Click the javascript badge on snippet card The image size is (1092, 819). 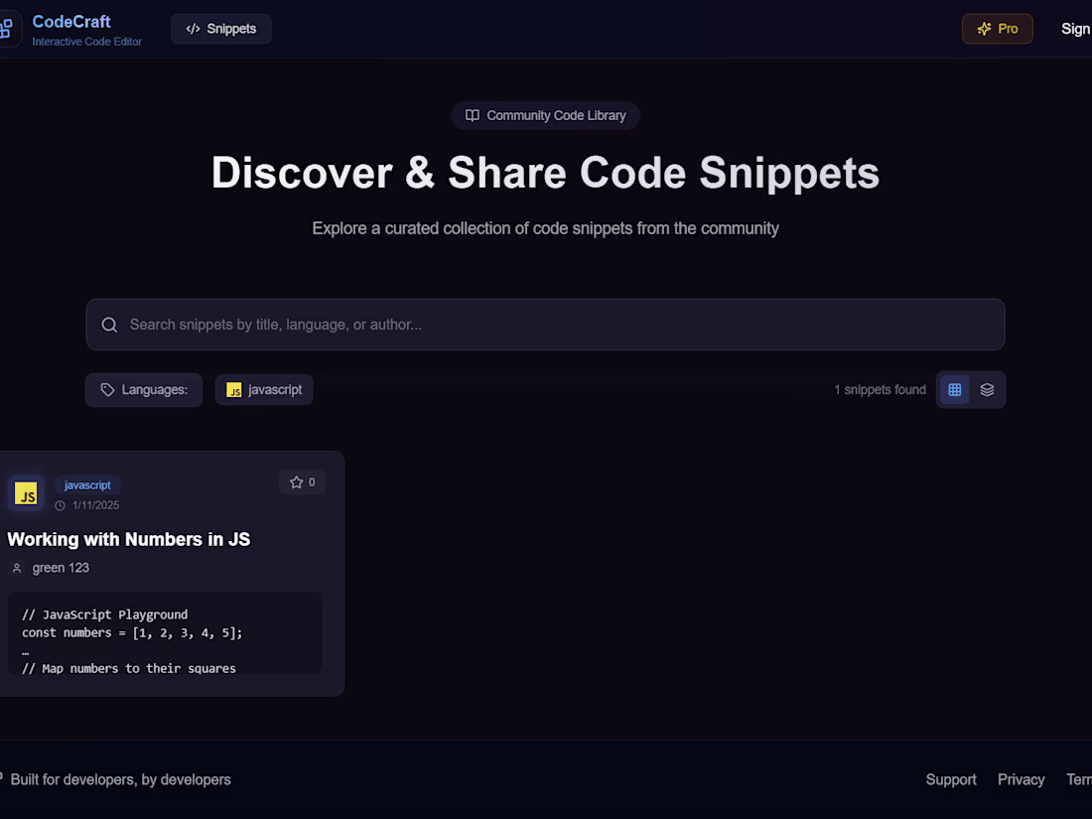click(87, 484)
